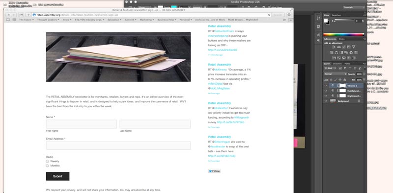Viewport: 393px width, 193px height.
Task: Add a Curves adjustment in Photoshop
Action: (343, 47)
